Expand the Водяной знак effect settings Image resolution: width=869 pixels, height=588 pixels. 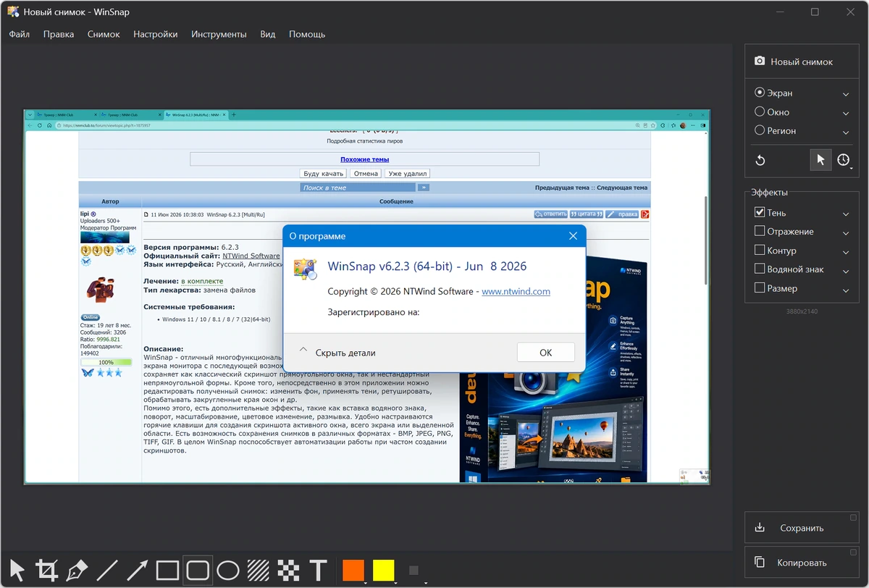[846, 271]
